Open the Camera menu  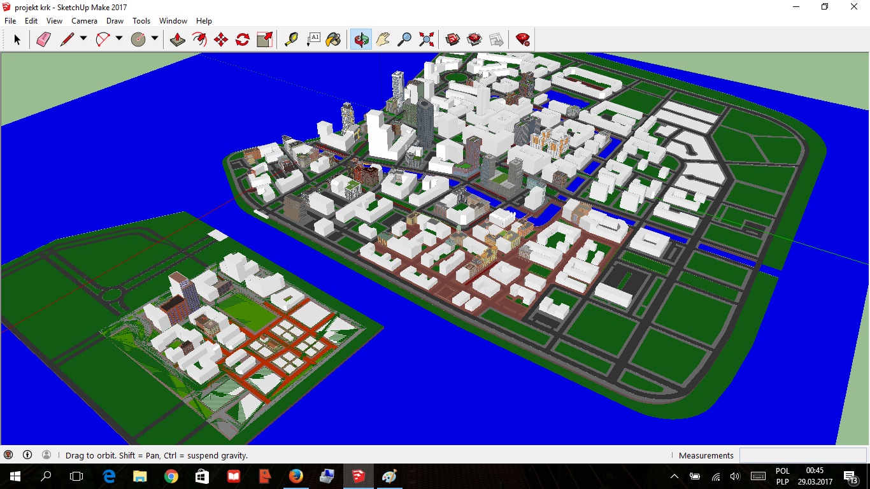[x=84, y=21]
